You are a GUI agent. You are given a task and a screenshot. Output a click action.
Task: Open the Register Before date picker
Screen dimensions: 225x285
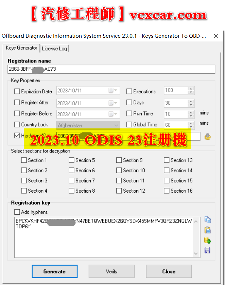[x=113, y=114]
